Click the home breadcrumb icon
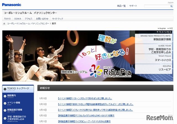The image size is (177, 124). tap(4, 24)
